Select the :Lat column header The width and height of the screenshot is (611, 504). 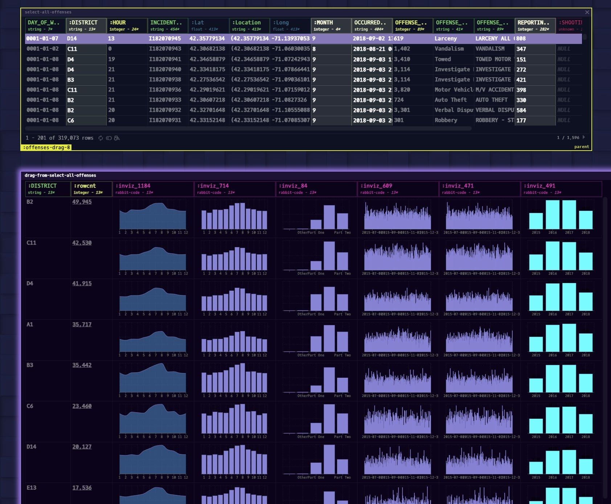[x=209, y=26]
